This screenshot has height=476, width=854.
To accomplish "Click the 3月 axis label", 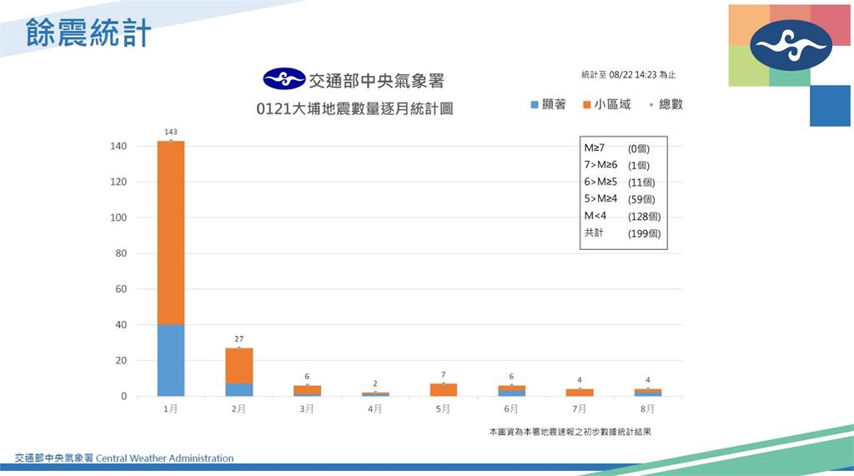I will click(x=307, y=408).
